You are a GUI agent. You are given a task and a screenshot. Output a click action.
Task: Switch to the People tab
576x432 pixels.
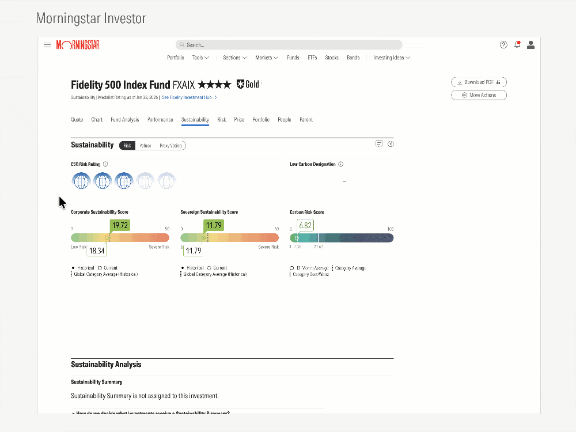tap(285, 119)
